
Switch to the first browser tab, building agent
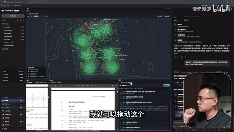[x=14, y=2]
